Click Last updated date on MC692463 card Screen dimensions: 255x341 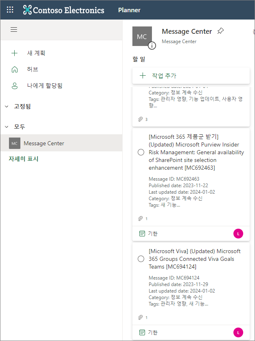tap(182, 192)
